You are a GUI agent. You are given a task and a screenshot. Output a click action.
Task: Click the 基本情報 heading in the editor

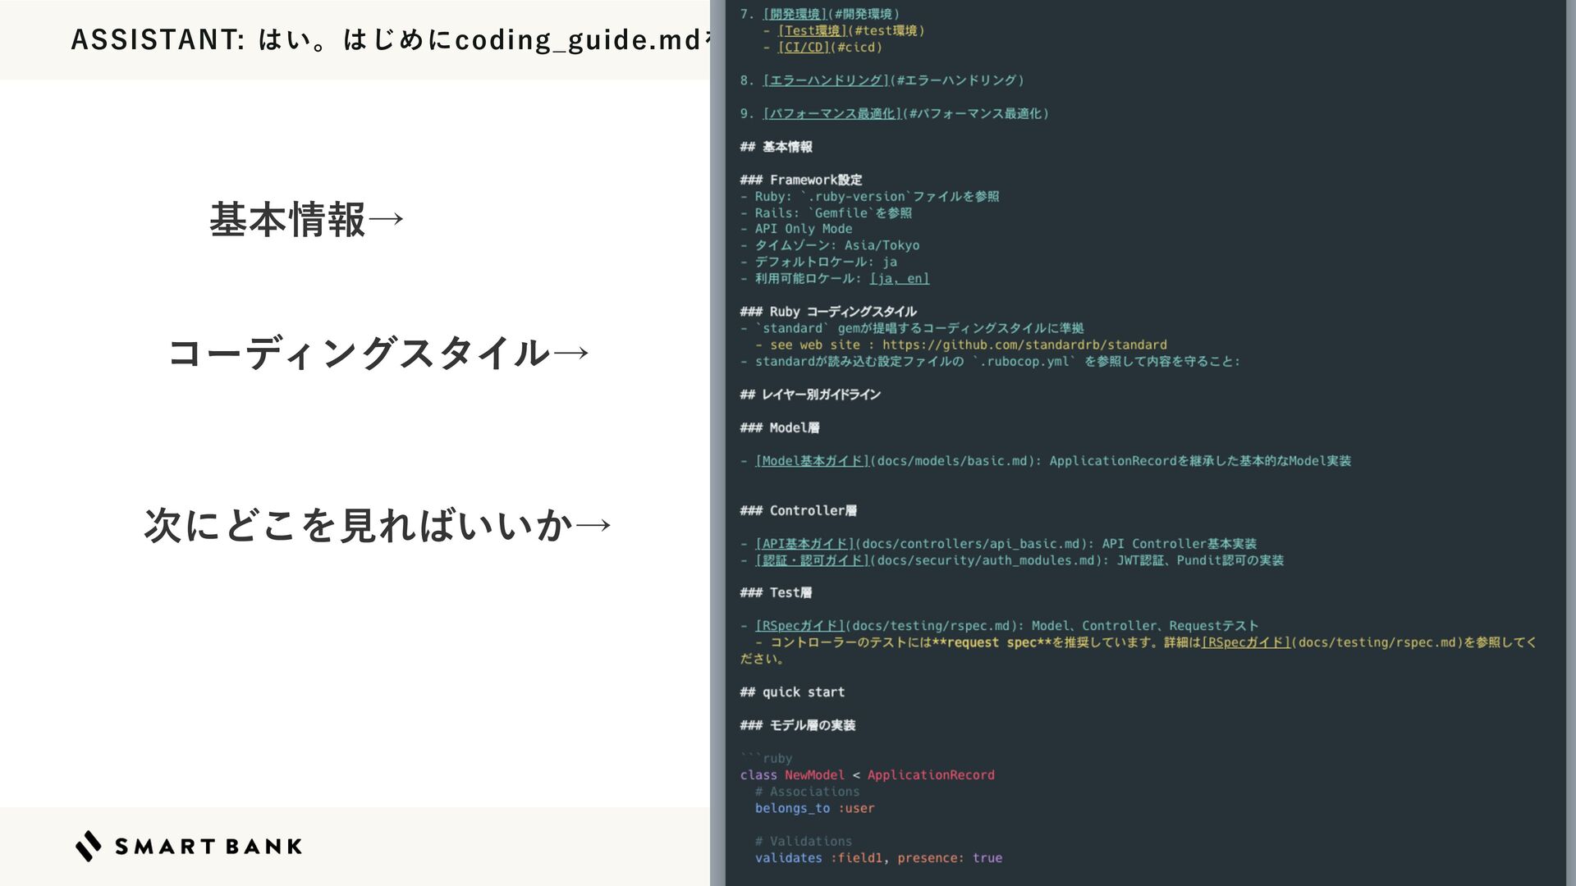click(786, 147)
